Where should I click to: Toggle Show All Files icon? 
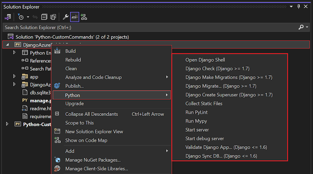pyautogui.click(x=53, y=17)
